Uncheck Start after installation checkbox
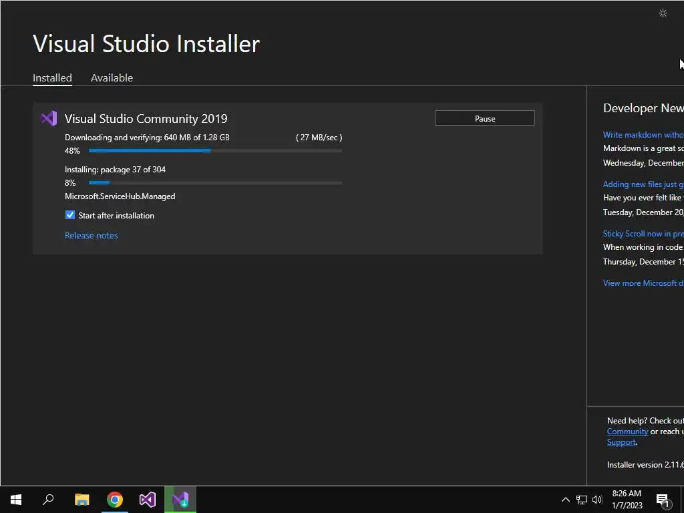The width and height of the screenshot is (684, 513). [69, 215]
